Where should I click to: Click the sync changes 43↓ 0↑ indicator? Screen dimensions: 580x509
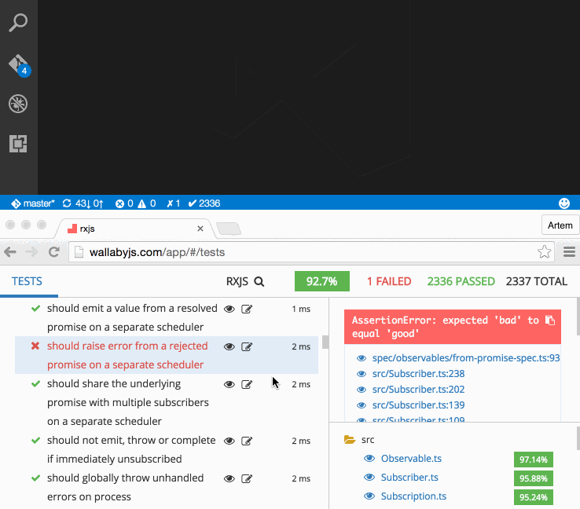pos(83,203)
